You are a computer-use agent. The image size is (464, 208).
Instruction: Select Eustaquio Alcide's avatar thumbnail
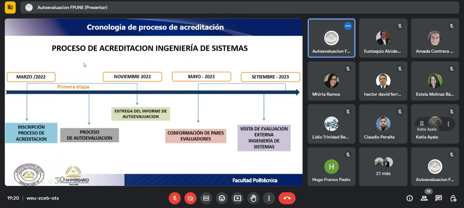point(383,38)
